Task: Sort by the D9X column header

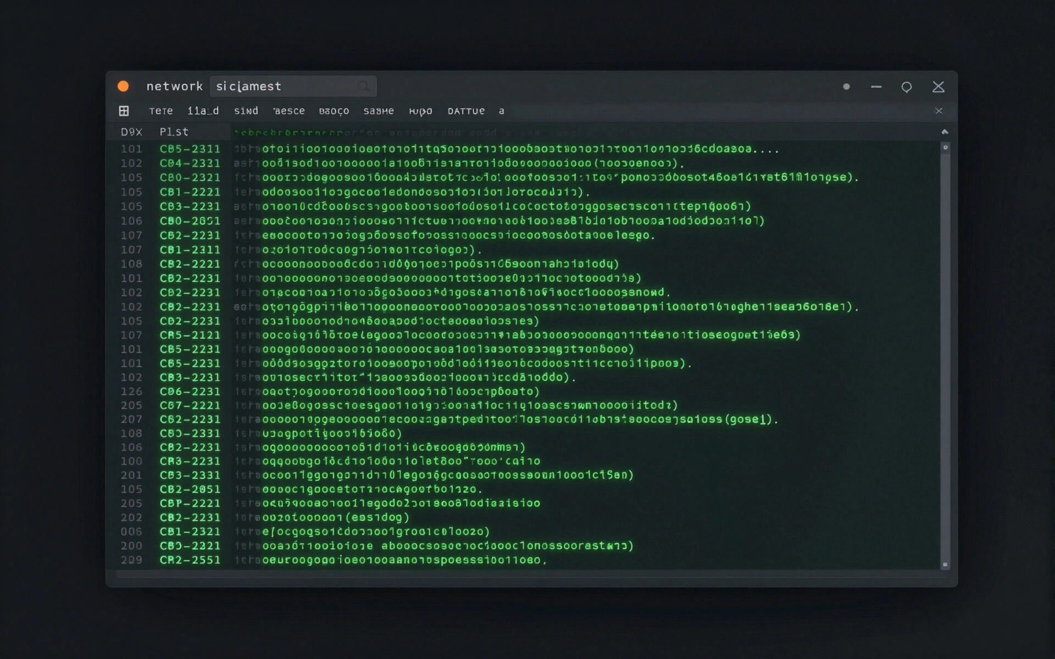Action: pos(131,132)
